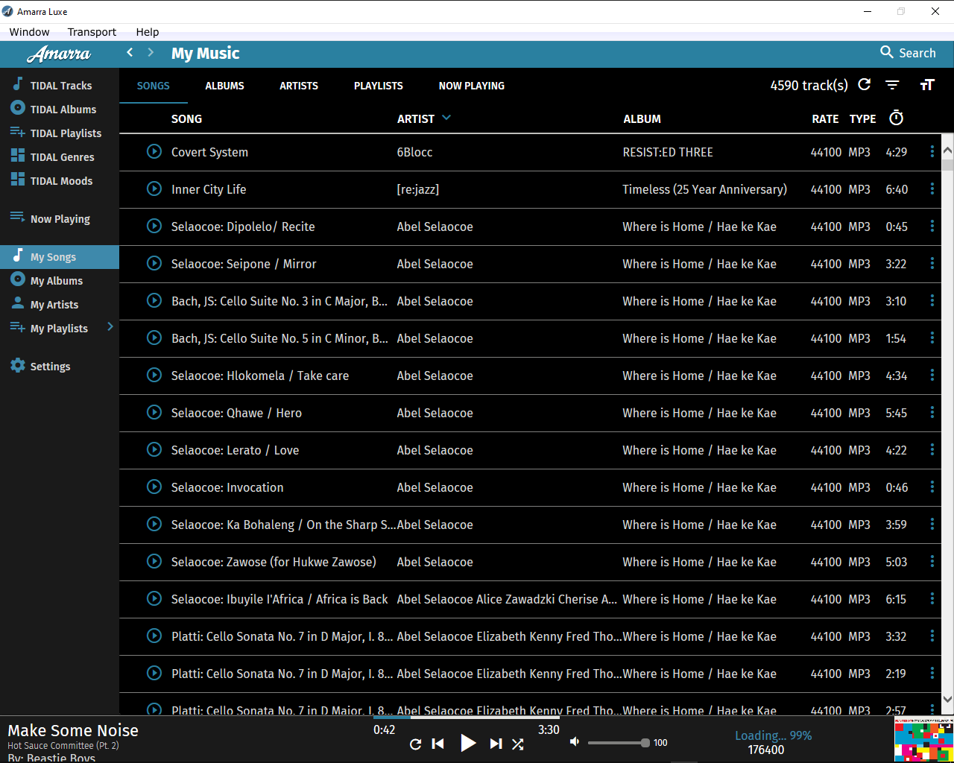Open My Playlists in sidebar
The image size is (954, 763).
pos(60,329)
